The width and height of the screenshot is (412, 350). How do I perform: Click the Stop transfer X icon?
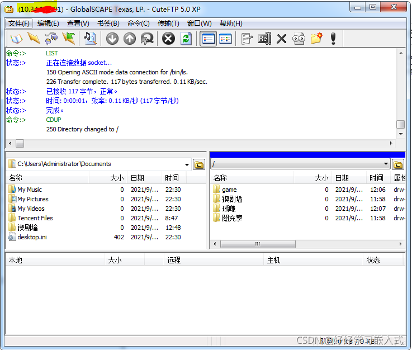point(168,39)
